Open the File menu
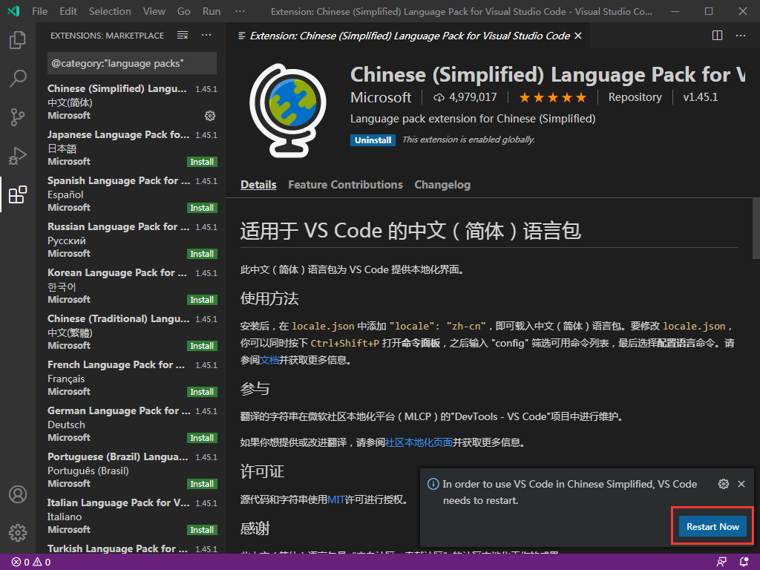The image size is (760, 570). (x=40, y=11)
